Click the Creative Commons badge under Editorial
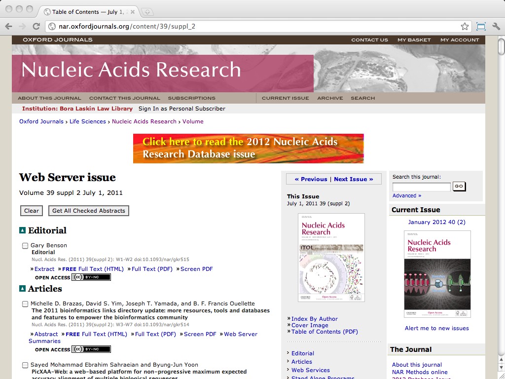 point(91,277)
